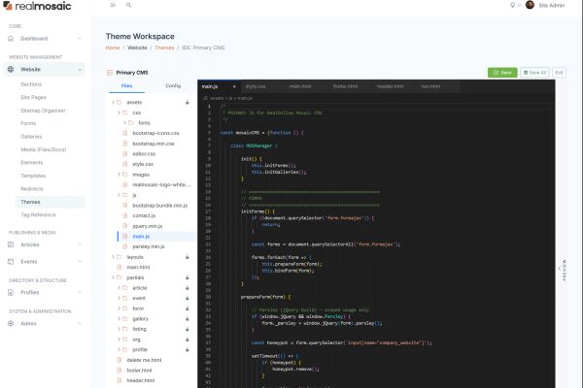This screenshot has width=583, height=388.
Task: Select bootstrap-icons.css in file tree
Action: (x=155, y=133)
